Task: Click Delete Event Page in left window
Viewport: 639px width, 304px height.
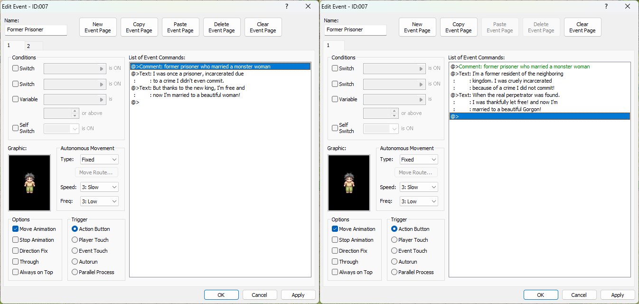Action: 222,27
